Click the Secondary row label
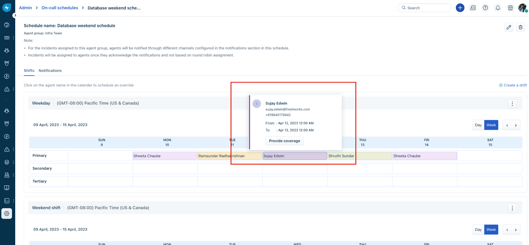The image size is (529, 245). point(42,168)
